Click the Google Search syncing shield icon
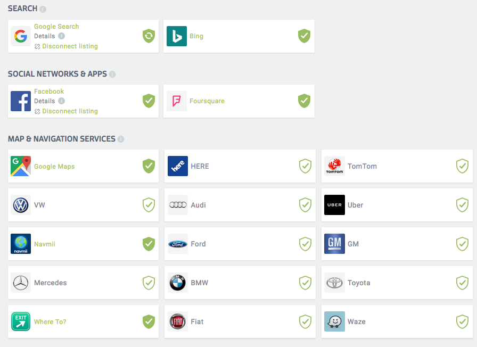477x347 pixels. 149,36
